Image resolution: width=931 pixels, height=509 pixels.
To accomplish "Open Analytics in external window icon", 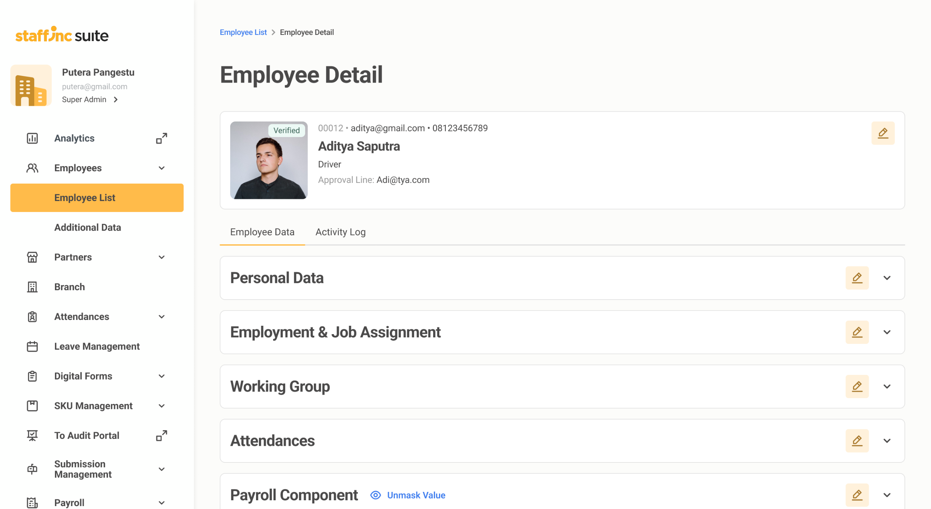I will [161, 138].
